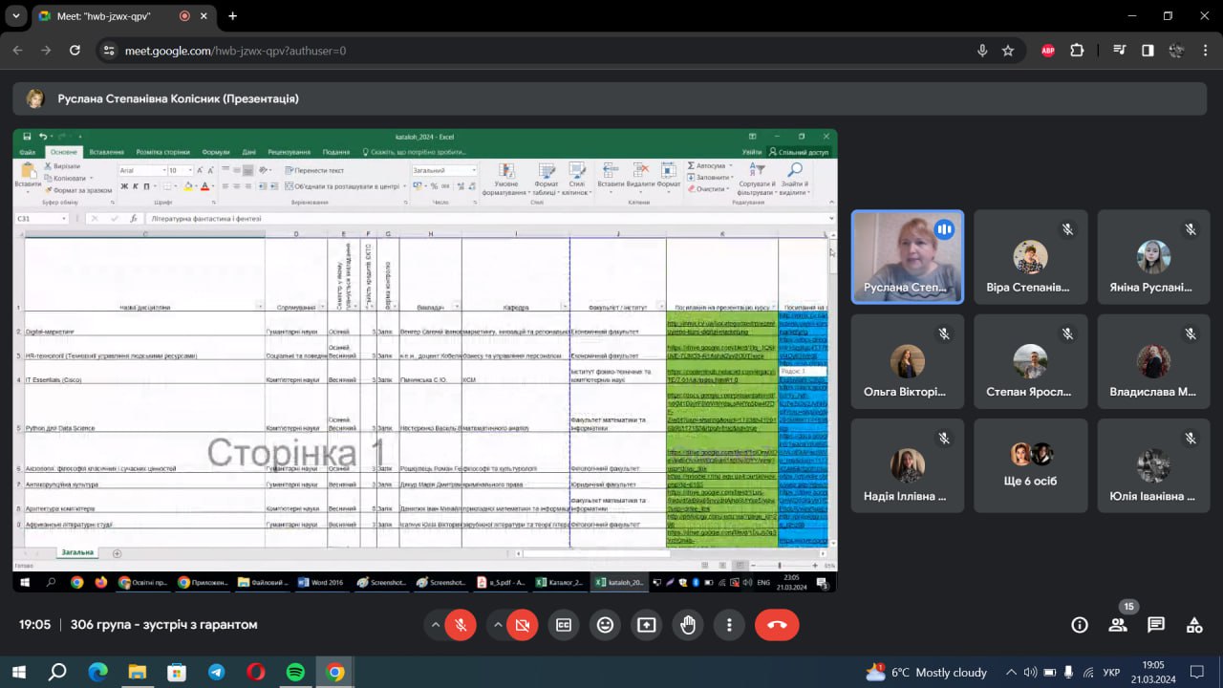Toggle the Chrome side panel

(x=1148, y=51)
